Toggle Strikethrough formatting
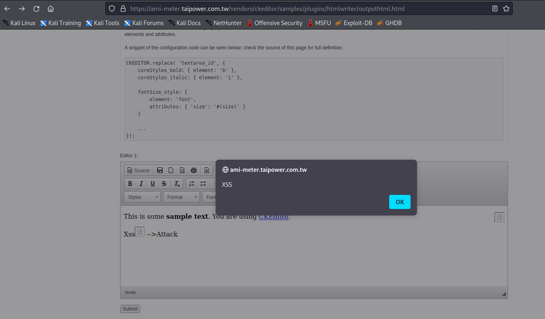 point(164,184)
